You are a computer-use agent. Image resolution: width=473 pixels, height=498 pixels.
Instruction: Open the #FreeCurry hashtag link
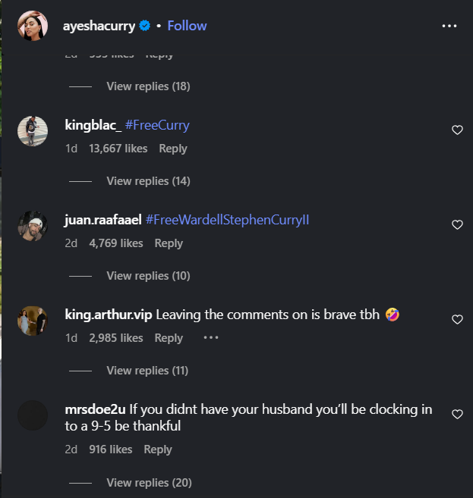pos(157,125)
